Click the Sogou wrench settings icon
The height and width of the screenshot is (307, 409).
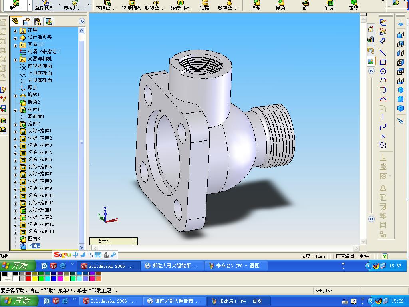click(113, 255)
